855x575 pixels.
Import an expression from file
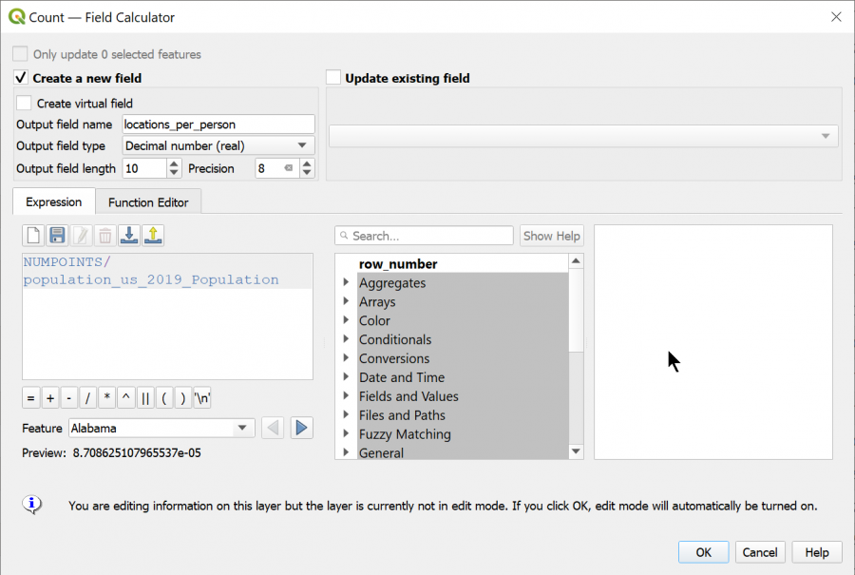[128, 235]
